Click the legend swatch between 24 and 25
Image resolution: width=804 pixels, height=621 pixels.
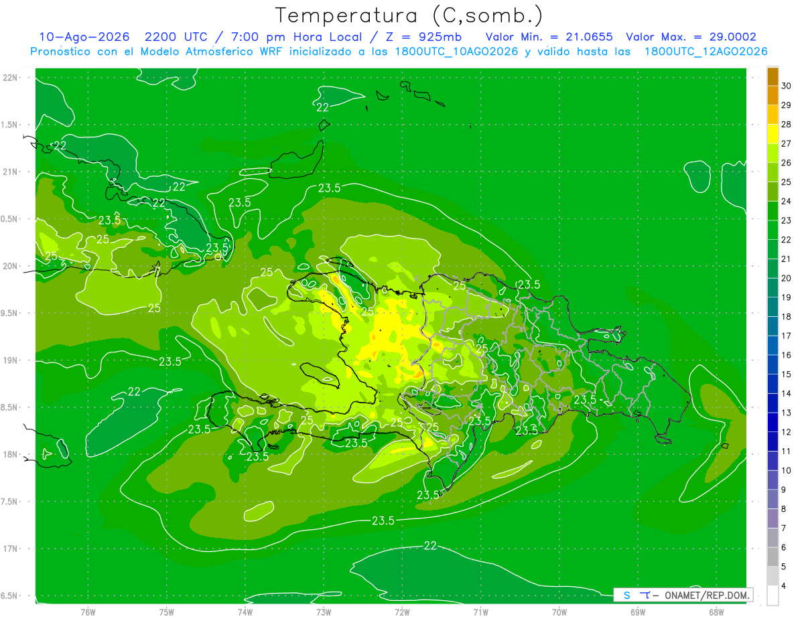(x=773, y=192)
